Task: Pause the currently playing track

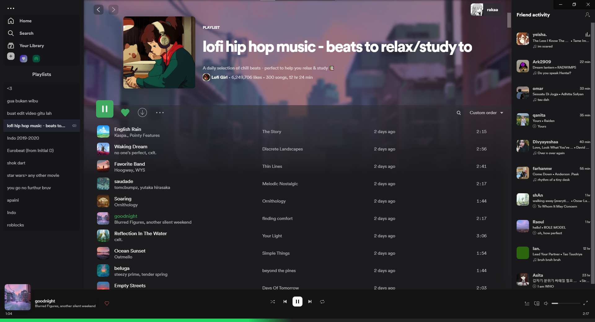Action: click(297, 302)
